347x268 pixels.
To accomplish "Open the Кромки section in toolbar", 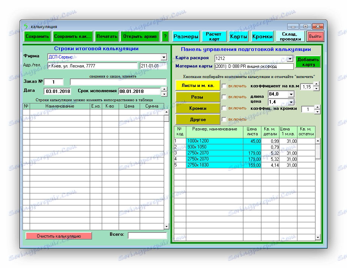I will click(262, 36).
